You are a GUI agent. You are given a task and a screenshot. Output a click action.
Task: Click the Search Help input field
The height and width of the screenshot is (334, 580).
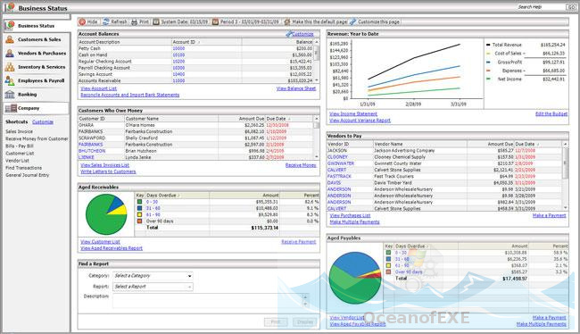click(x=542, y=7)
